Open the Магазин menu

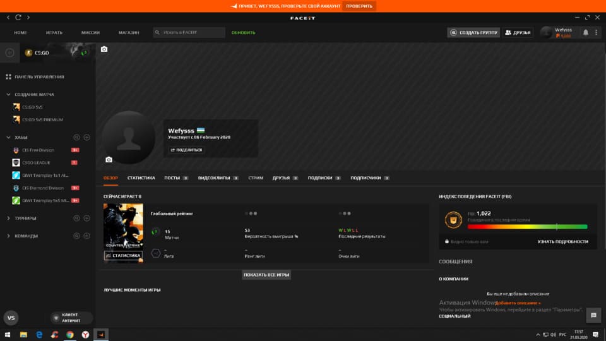pyautogui.click(x=129, y=32)
